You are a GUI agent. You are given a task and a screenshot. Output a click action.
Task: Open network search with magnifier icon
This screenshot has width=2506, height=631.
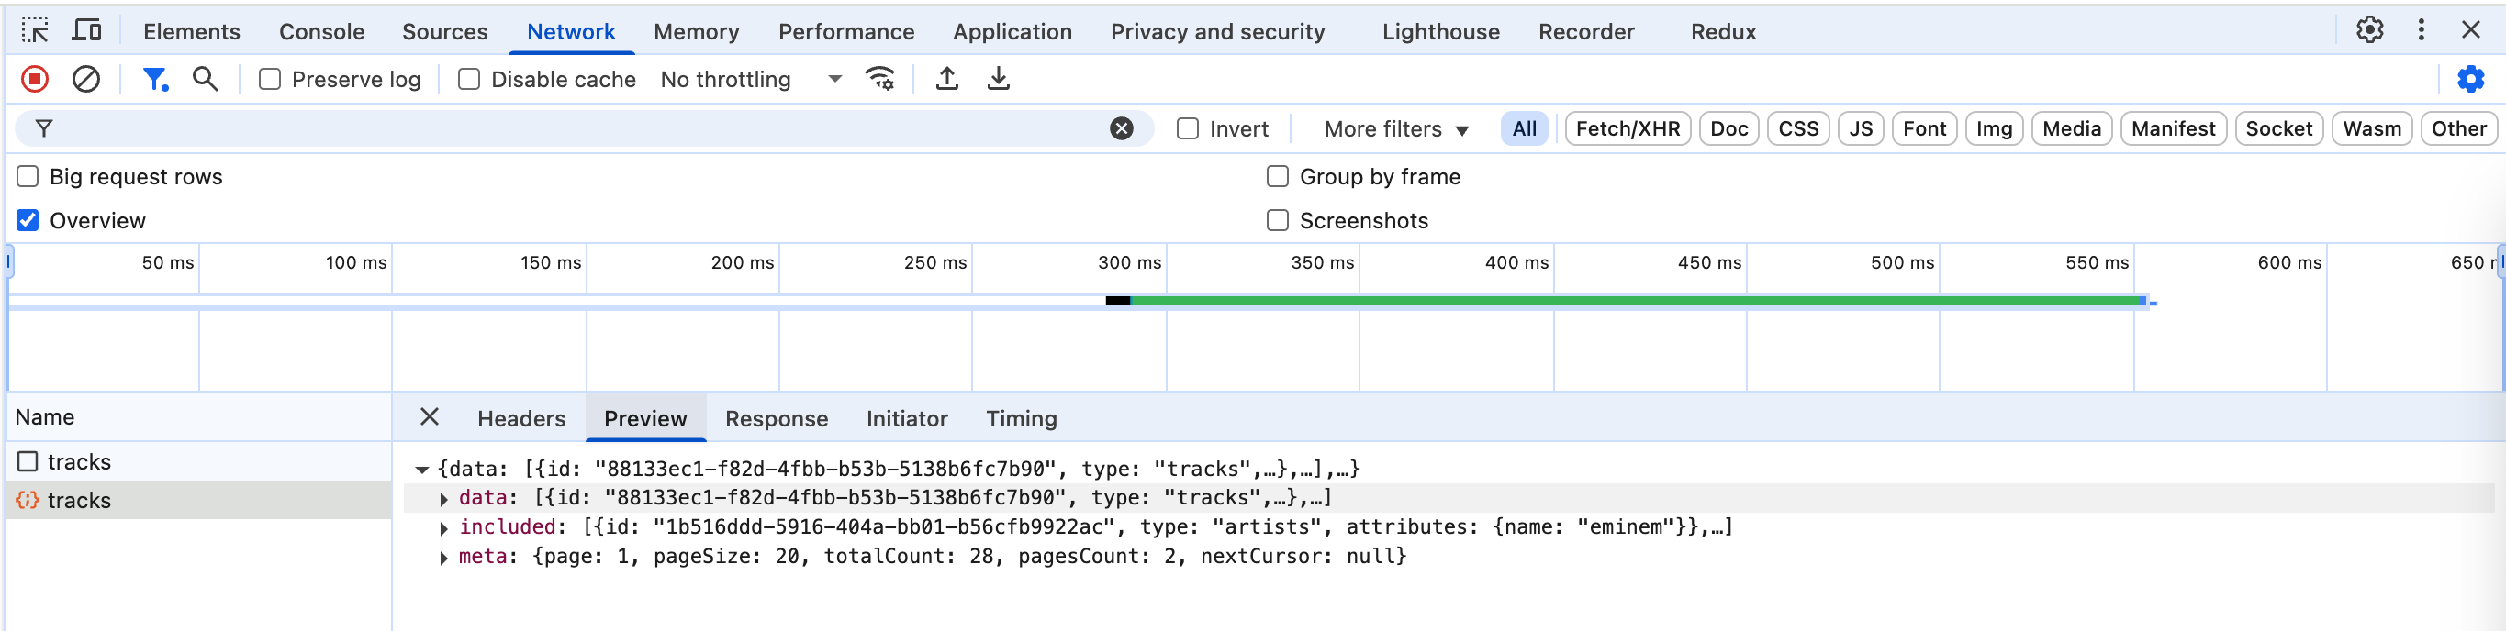(x=205, y=79)
